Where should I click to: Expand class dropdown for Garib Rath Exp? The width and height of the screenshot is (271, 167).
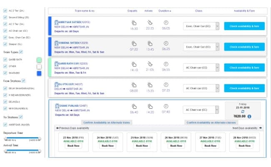click(x=201, y=67)
